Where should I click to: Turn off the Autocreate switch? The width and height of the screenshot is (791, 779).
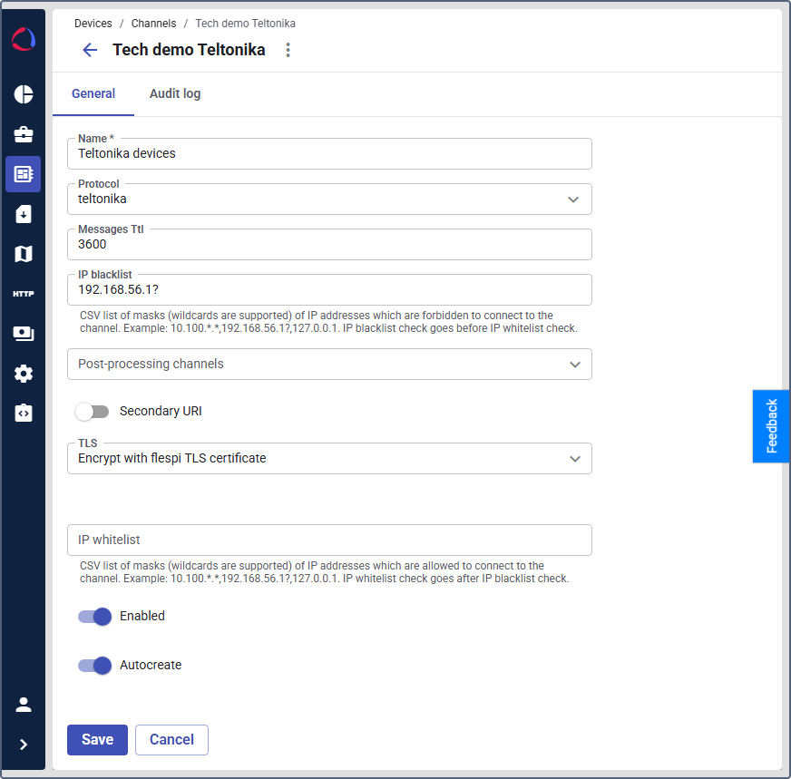tap(94, 666)
